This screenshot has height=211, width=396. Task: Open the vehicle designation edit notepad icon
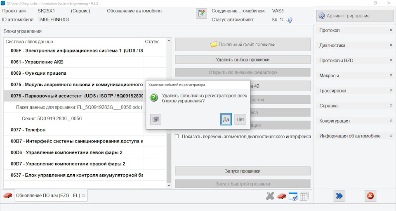click(x=201, y=13)
